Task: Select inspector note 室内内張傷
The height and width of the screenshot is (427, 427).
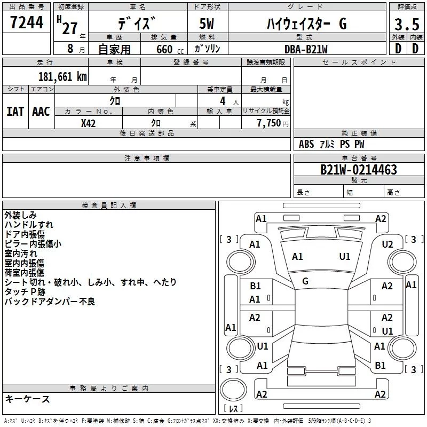Action: tap(24, 263)
